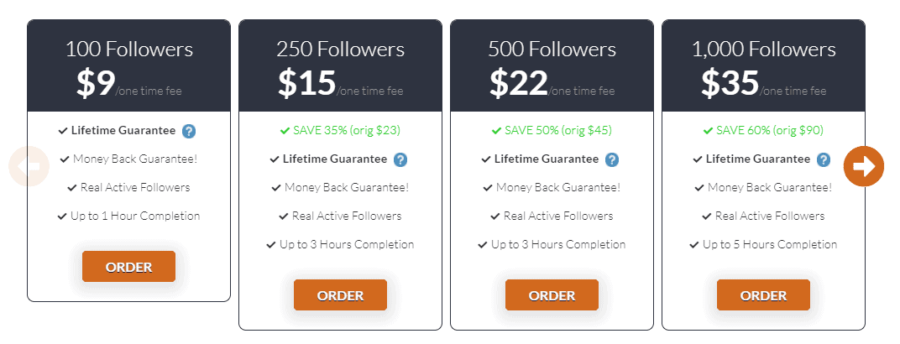Click the $22 price on 500 Followers card

[519, 82]
